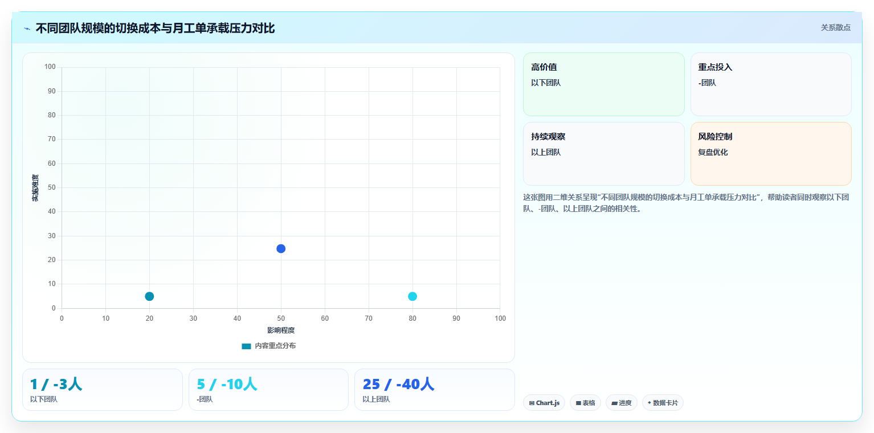Click the 数据卡片 tag chip

(663, 403)
